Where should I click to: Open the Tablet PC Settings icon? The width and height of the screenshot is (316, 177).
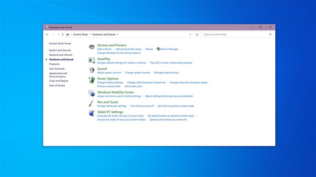(x=91, y=114)
